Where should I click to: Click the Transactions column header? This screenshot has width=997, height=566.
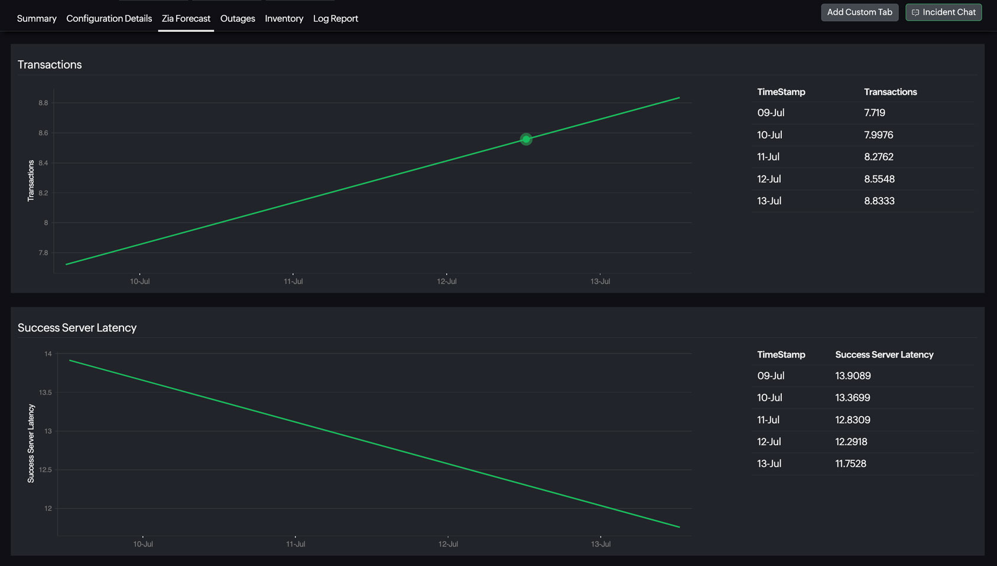(x=890, y=91)
